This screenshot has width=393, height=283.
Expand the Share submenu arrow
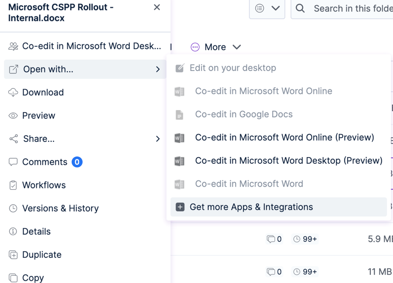pos(158,139)
